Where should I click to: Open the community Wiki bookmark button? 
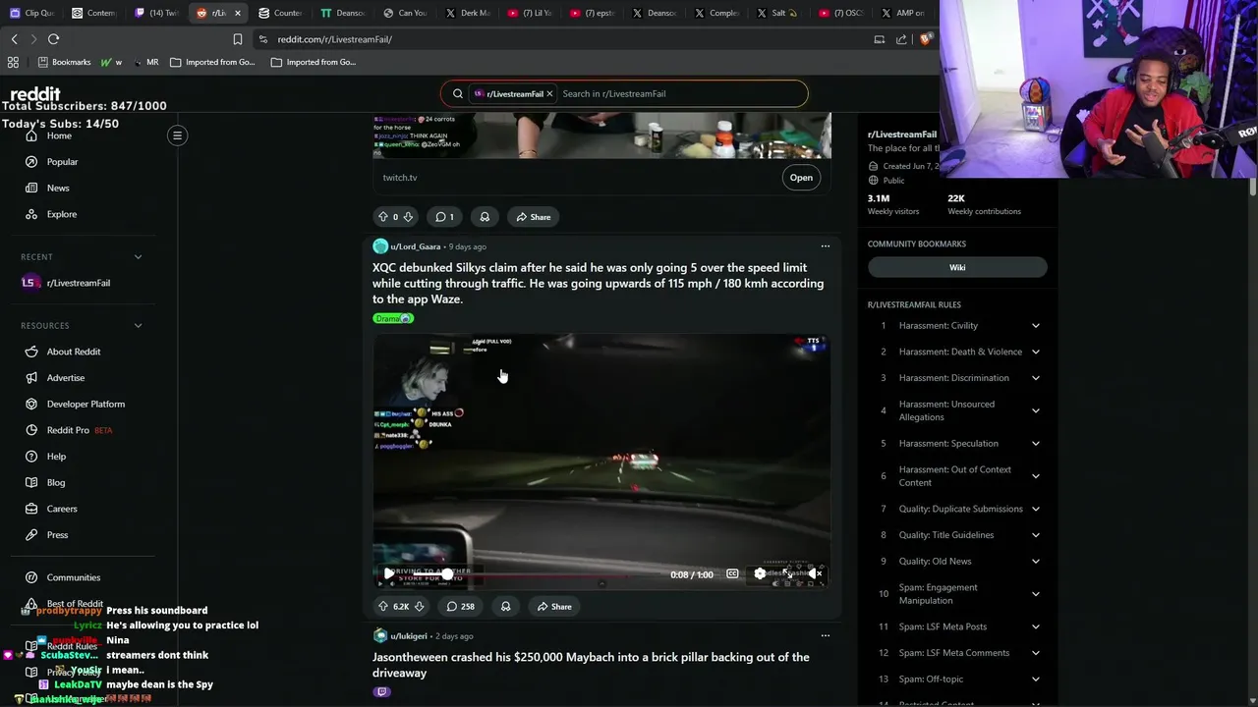point(957,267)
